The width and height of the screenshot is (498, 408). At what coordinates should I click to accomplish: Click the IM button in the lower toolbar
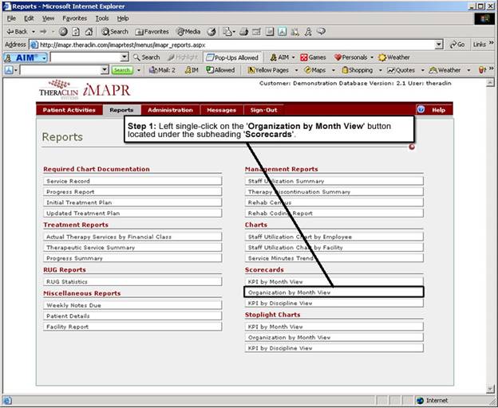tap(192, 70)
